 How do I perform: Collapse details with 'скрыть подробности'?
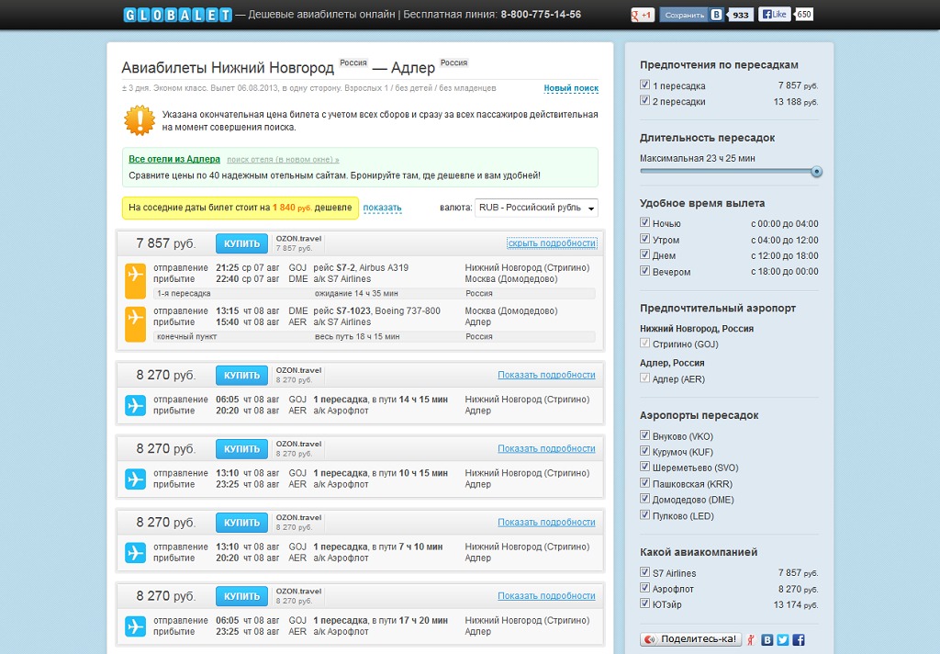pos(551,243)
